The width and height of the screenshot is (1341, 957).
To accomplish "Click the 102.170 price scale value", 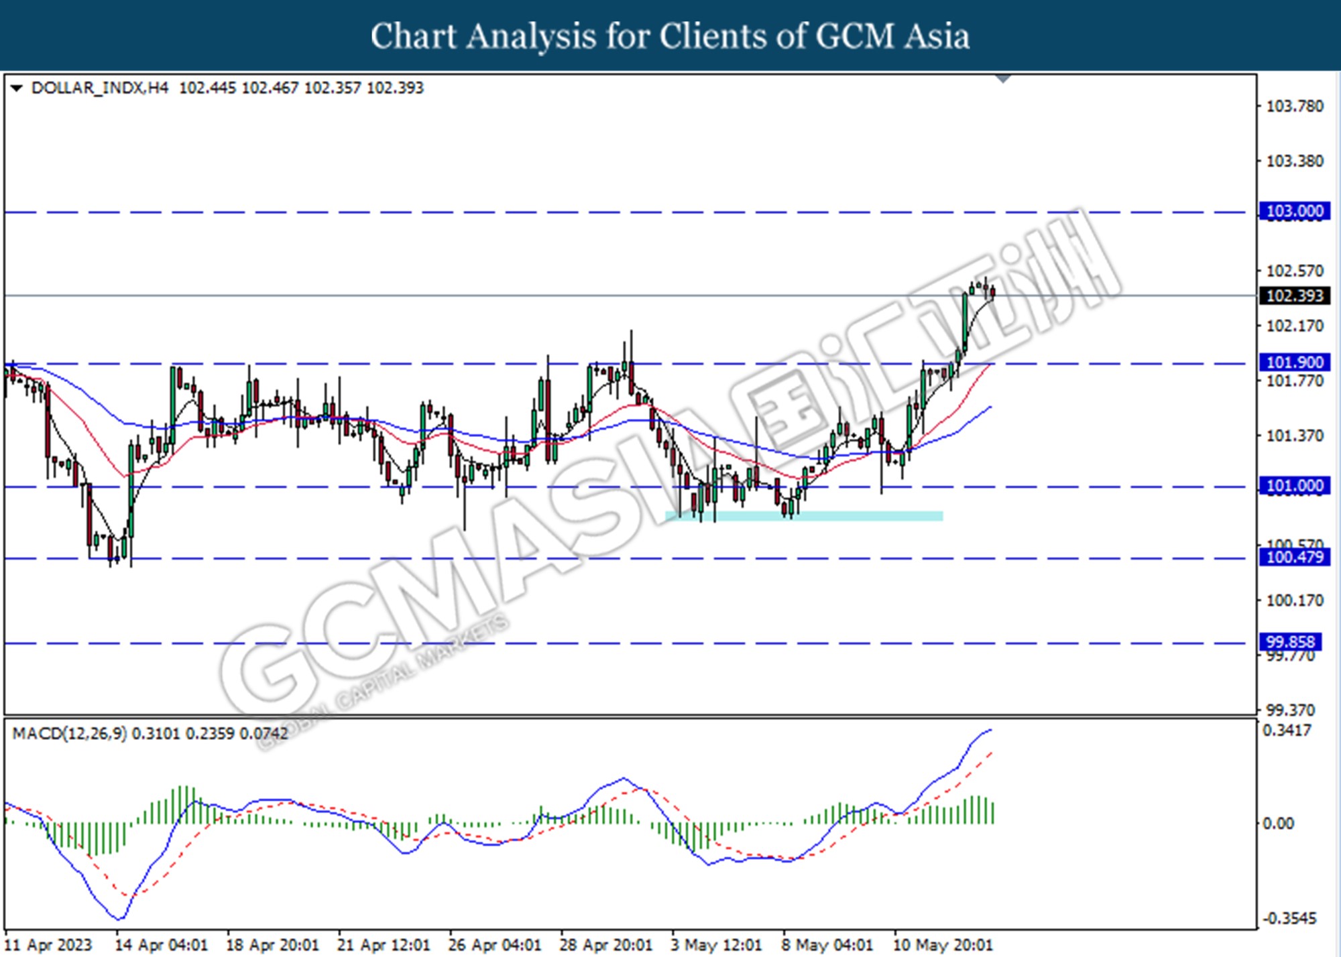I will click(1295, 326).
